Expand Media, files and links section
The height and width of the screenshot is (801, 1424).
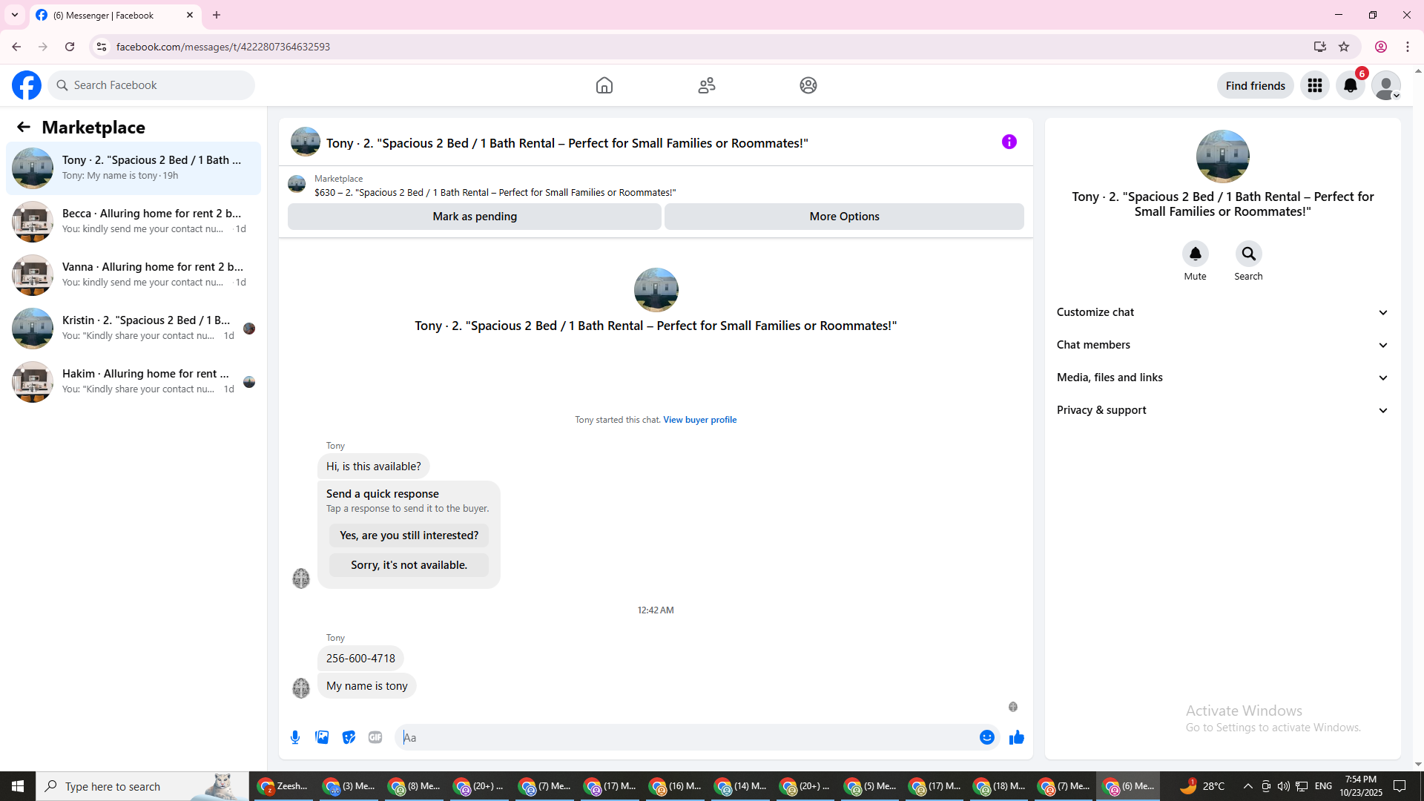coord(1222,378)
